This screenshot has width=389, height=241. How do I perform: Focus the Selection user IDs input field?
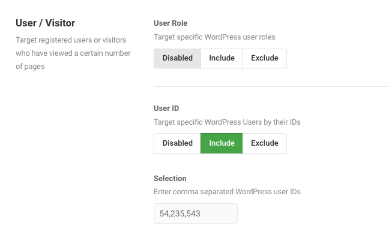(196, 213)
